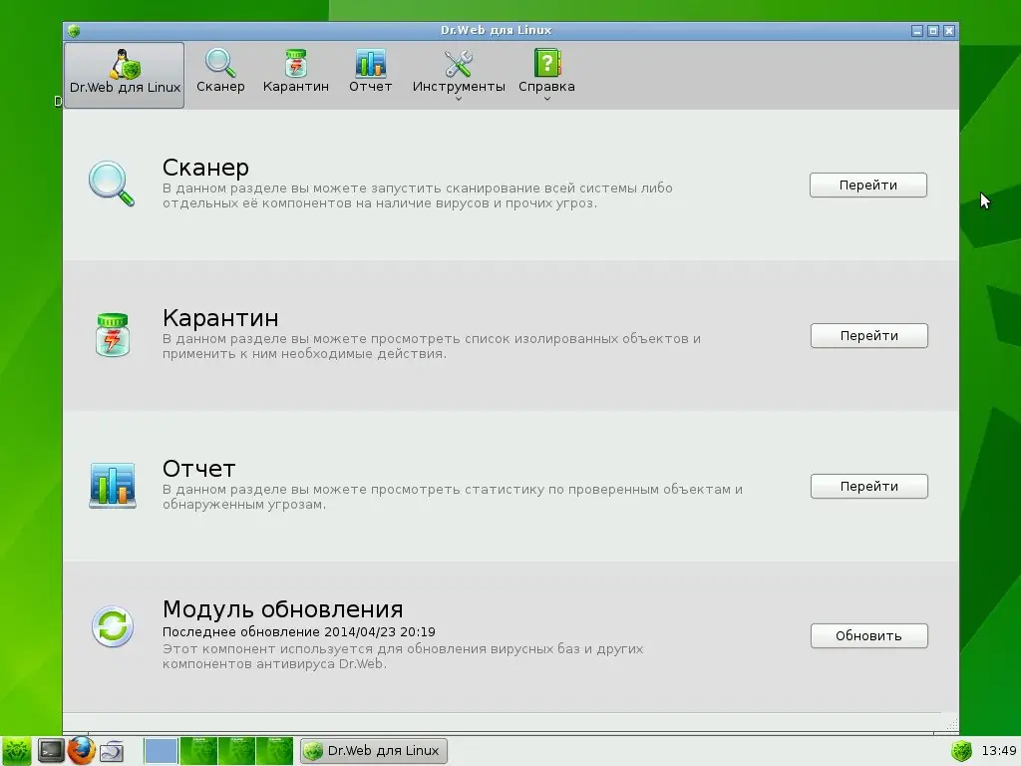Screen dimensions: 1021x766
Task: Click the Dr.Web shield tray icon
Action: pyautogui.click(x=961, y=750)
